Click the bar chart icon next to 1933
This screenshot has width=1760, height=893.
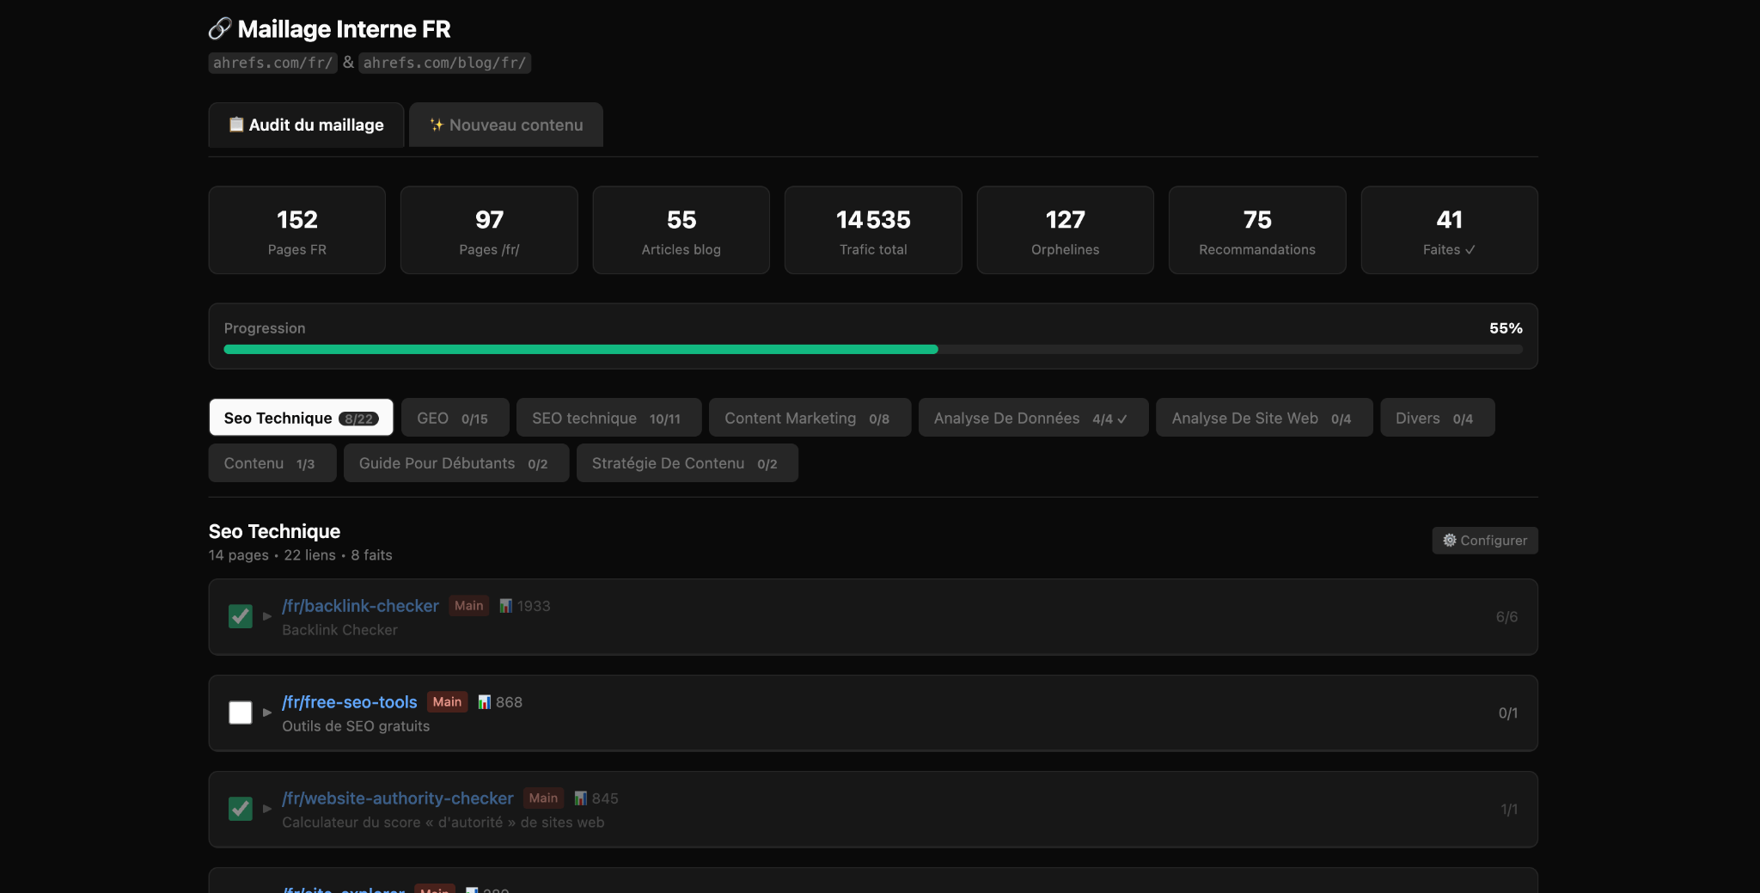coord(505,606)
